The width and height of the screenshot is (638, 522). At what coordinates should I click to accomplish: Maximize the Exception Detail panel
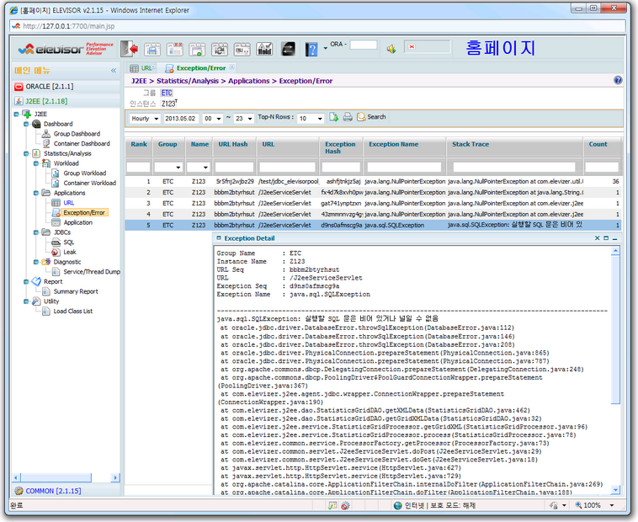coord(606,238)
